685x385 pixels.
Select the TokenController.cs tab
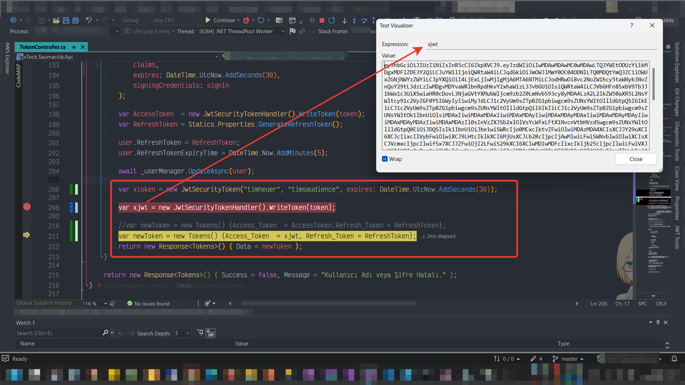[42, 47]
